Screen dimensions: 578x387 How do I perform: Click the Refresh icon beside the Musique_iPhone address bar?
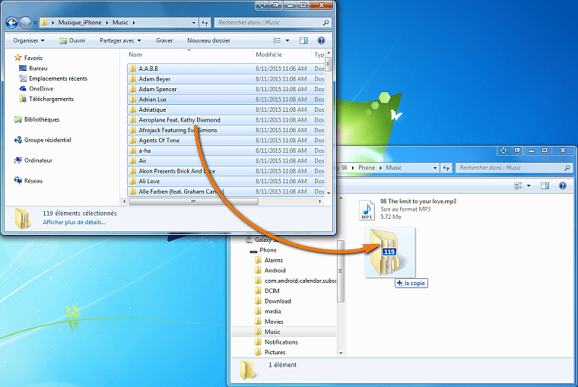(x=205, y=23)
